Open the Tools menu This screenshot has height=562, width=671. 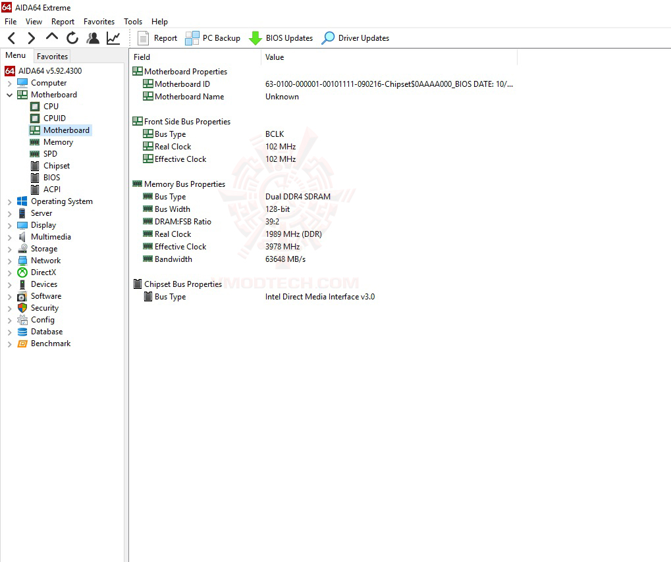[x=133, y=21]
